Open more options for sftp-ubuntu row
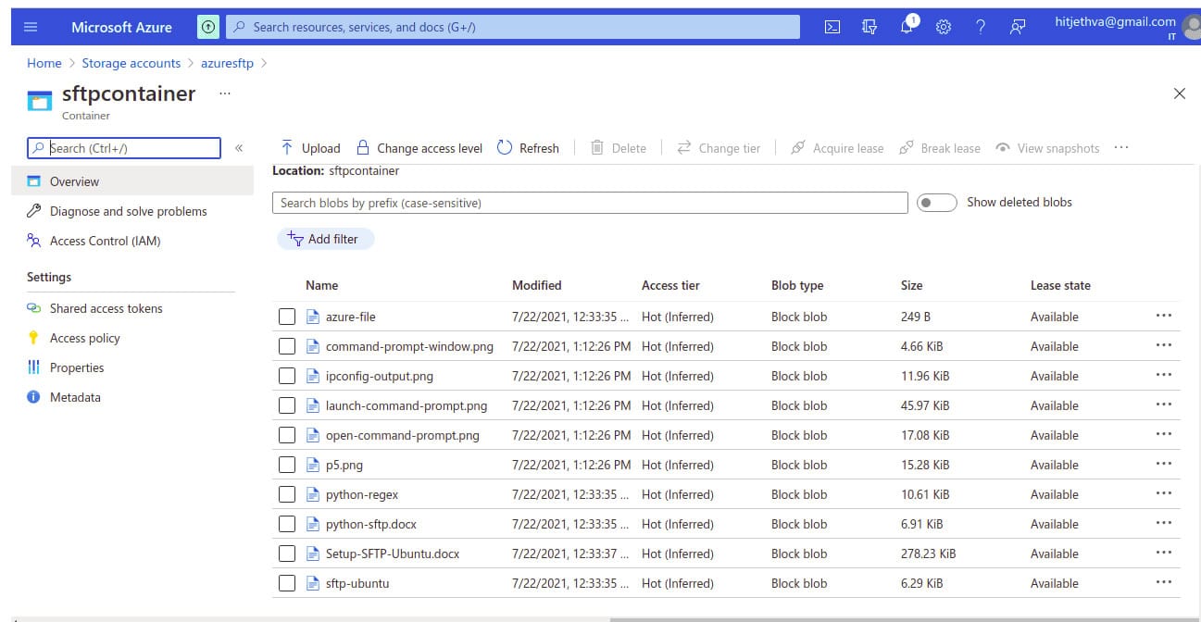Screen dimensions: 1201x622 click(x=1164, y=583)
